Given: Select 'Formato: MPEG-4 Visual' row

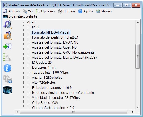Looking at the screenshot, I should [51, 32].
